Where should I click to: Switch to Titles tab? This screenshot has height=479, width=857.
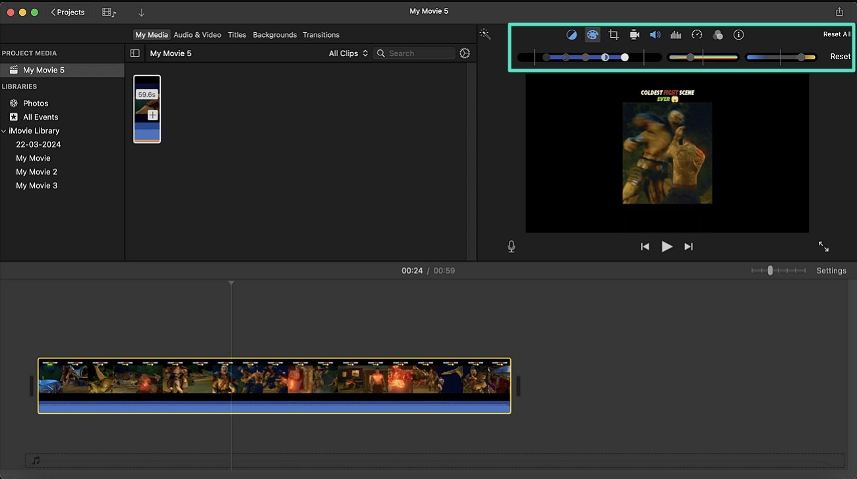[x=237, y=35]
